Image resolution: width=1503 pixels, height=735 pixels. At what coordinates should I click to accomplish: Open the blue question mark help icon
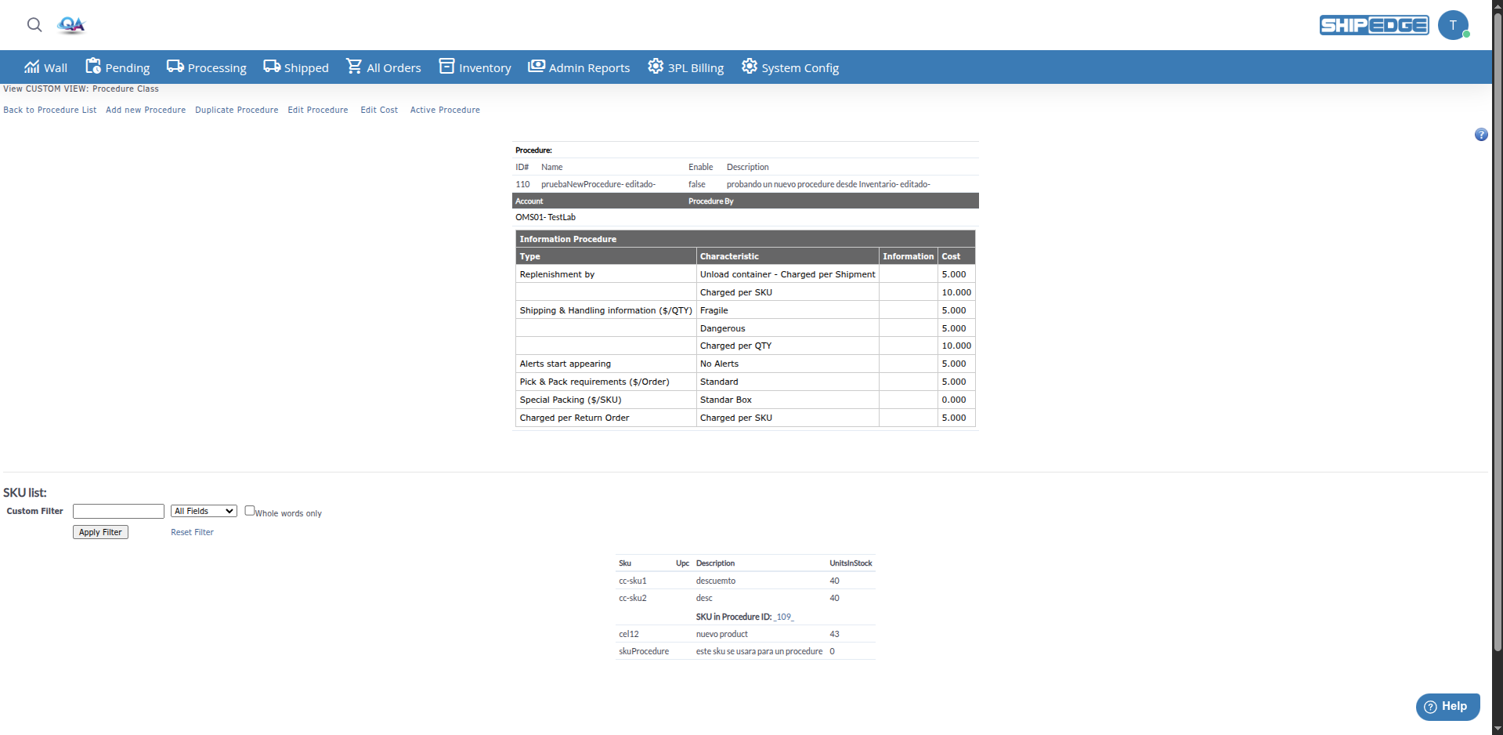[x=1480, y=135]
